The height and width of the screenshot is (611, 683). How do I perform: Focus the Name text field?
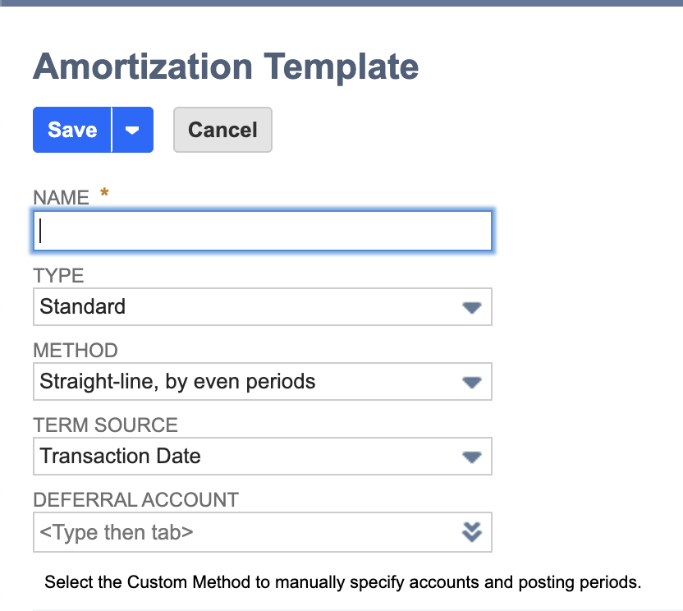263,231
